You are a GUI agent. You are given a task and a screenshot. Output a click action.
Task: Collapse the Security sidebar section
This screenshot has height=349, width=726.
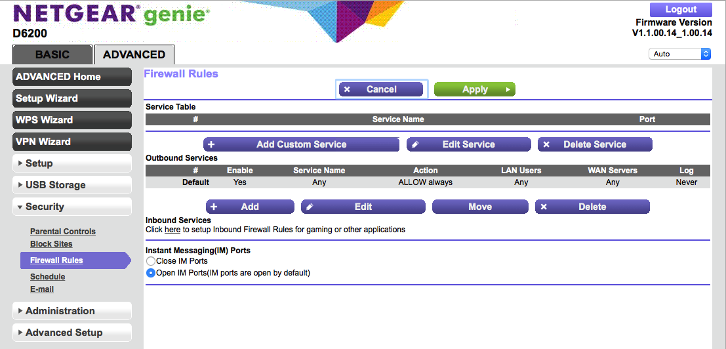[72, 207]
